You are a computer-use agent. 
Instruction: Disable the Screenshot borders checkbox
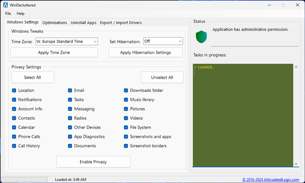pos(126,146)
